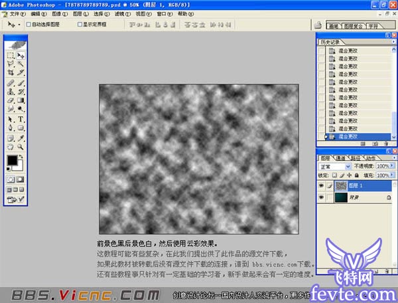Image resolution: width=398 pixels, height=303 pixels.
Task: Select the 背景 layer thumbnail
Action: pyautogui.click(x=340, y=197)
